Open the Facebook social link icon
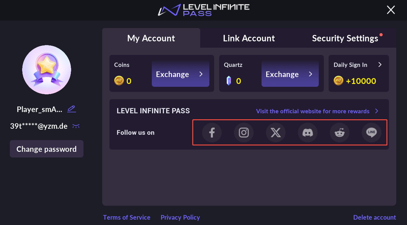The width and height of the screenshot is (407, 225). [x=212, y=133]
